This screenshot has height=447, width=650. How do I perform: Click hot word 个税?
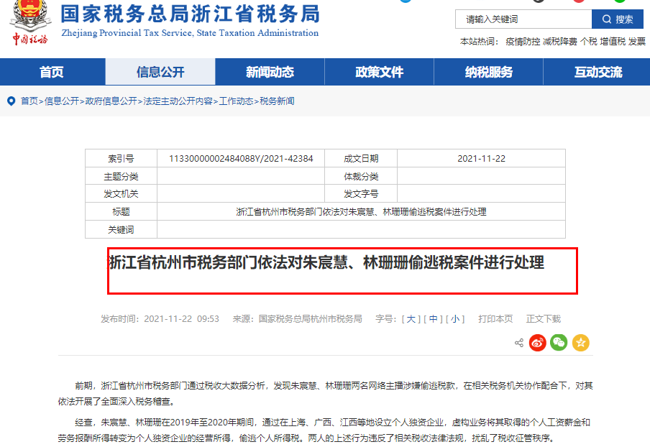(589, 42)
